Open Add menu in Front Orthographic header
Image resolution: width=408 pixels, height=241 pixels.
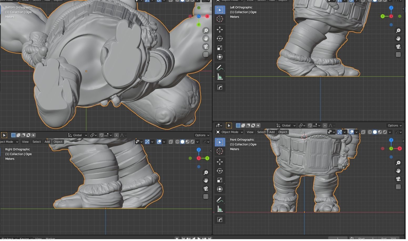[x=272, y=132]
